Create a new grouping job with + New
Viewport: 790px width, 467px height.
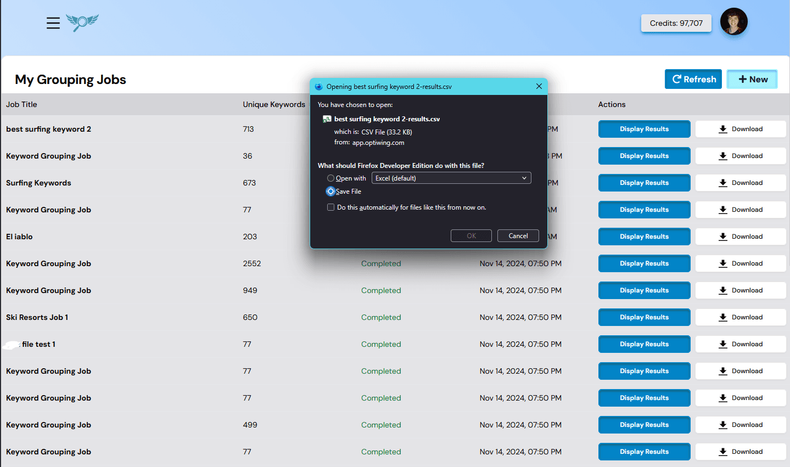click(752, 79)
